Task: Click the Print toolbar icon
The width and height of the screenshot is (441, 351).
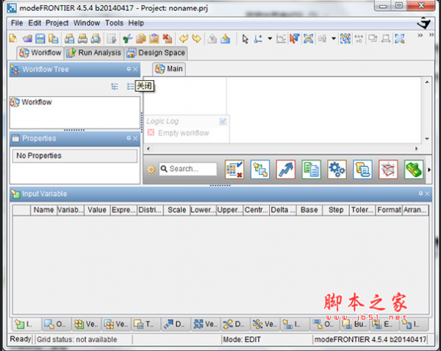Action: coord(82,38)
